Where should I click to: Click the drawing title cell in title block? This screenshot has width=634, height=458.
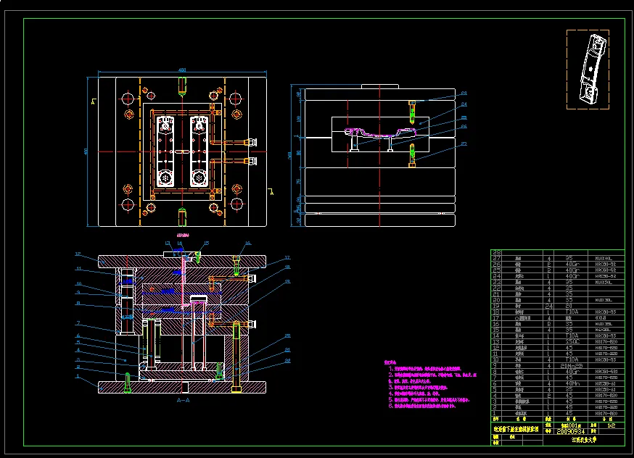pyautogui.click(x=516, y=428)
